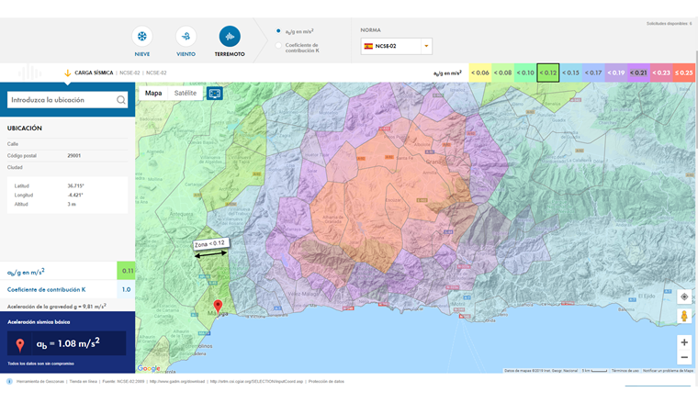Click the < 0.21 legend swatch
The image size is (698, 403).
coord(639,73)
